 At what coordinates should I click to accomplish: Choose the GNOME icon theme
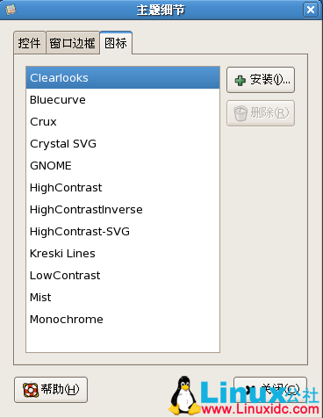[x=123, y=166]
